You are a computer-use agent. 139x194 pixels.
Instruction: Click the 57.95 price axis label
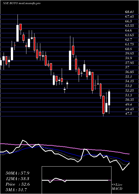(x=130, y=63)
